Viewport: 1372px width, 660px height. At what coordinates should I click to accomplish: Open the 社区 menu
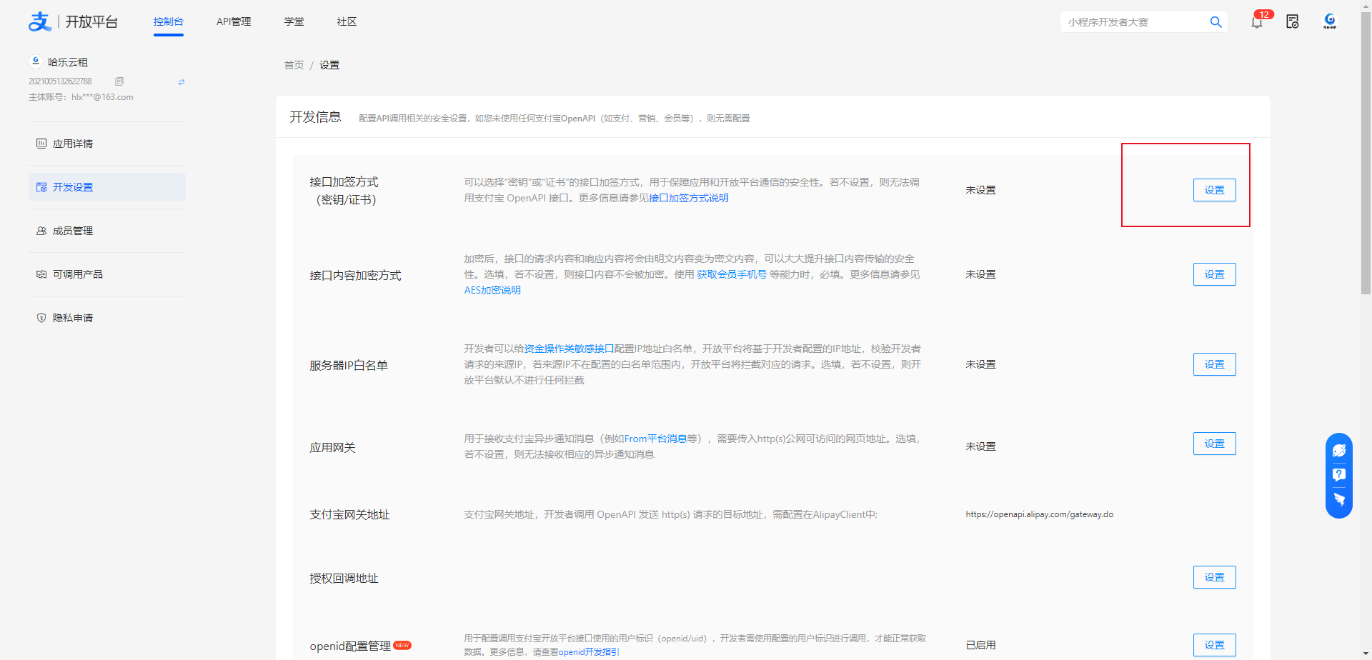click(347, 22)
